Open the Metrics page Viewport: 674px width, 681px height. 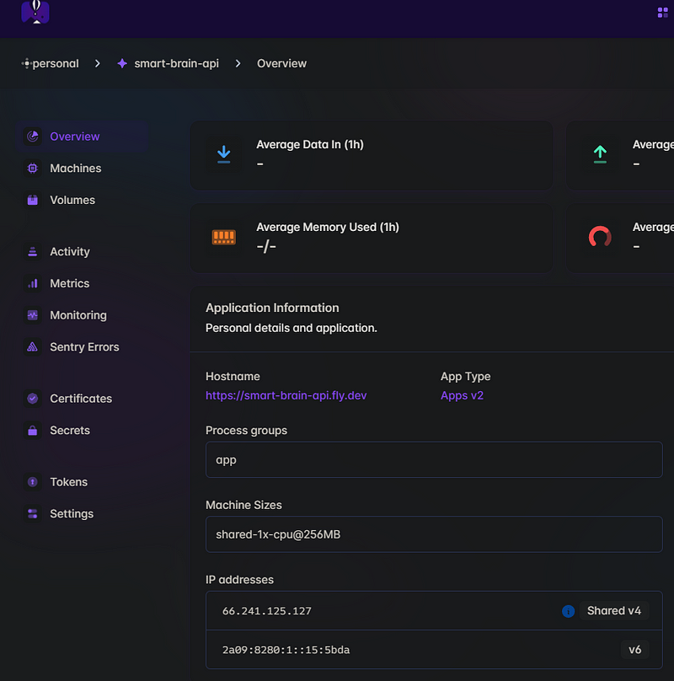(x=83, y=283)
